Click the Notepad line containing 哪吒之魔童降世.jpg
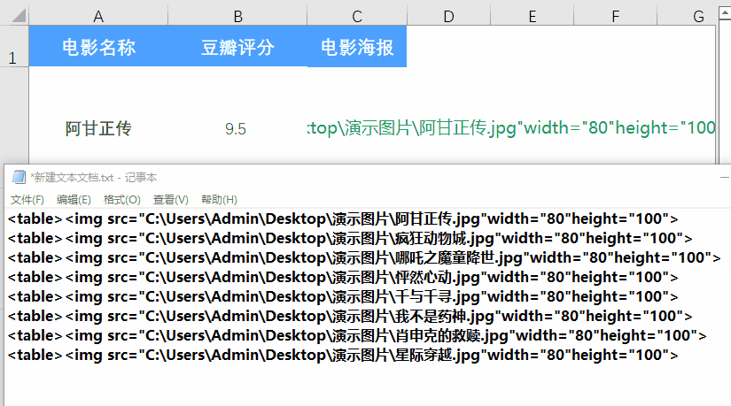This screenshot has width=731, height=406. pyautogui.click(x=364, y=257)
